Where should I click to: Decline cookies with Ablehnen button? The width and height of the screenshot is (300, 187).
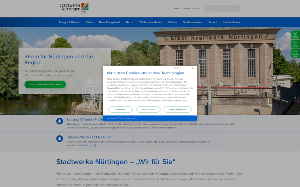pyautogui.click(x=120, y=109)
